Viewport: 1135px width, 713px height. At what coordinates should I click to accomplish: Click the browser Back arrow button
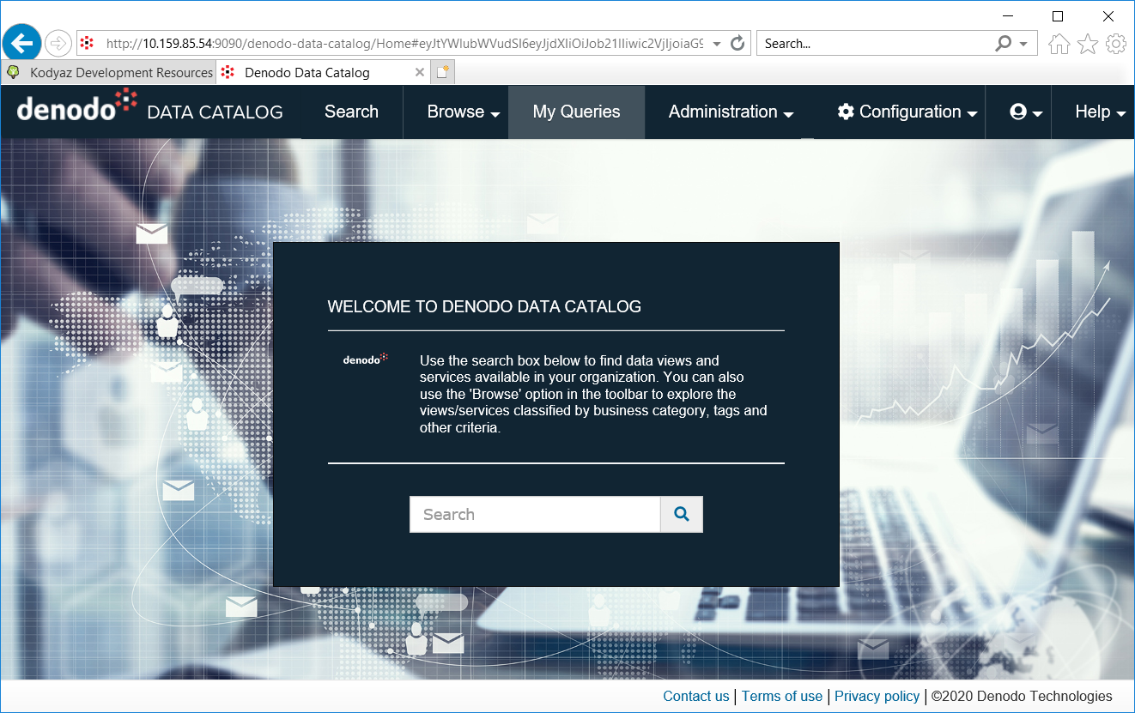coord(21,42)
